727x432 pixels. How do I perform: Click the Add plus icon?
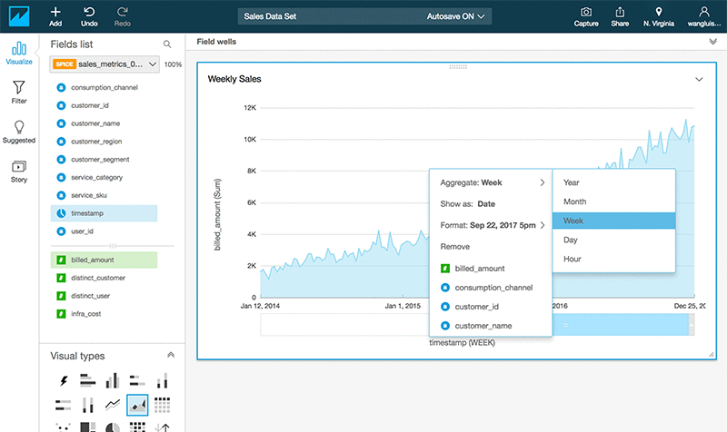coord(56,12)
